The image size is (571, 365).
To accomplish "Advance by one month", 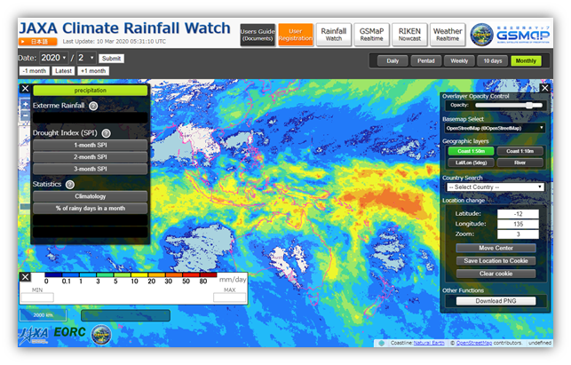I will tap(93, 71).
